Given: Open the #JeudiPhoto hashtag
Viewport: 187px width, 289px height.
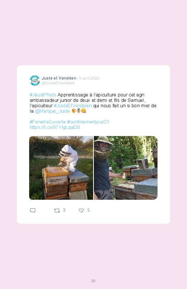Looking at the screenshot, I should pyautogui.click(x=43, y=95).
